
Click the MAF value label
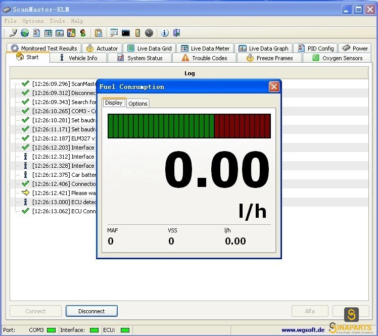[111, 241]
